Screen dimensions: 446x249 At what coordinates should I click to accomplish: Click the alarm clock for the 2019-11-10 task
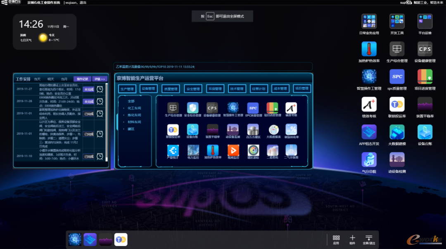100,156
